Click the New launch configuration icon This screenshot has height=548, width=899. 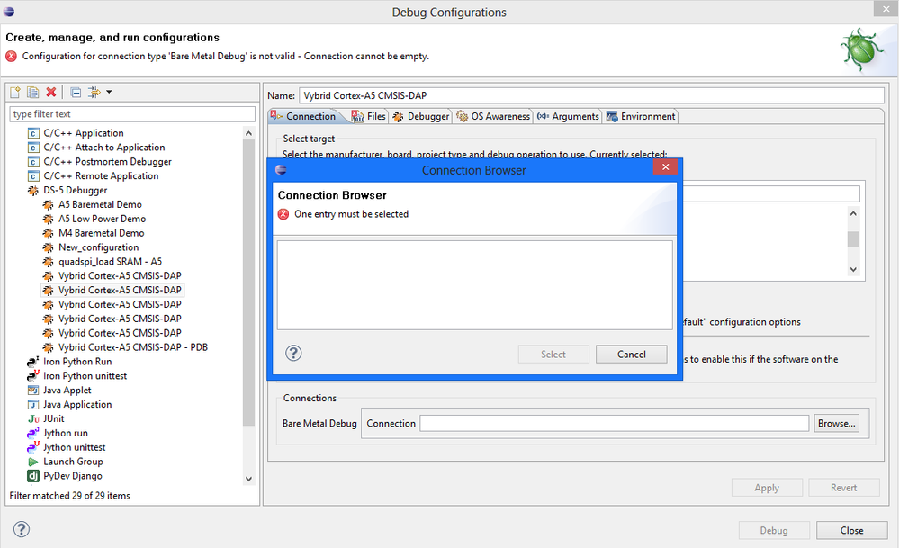point(15,93)
